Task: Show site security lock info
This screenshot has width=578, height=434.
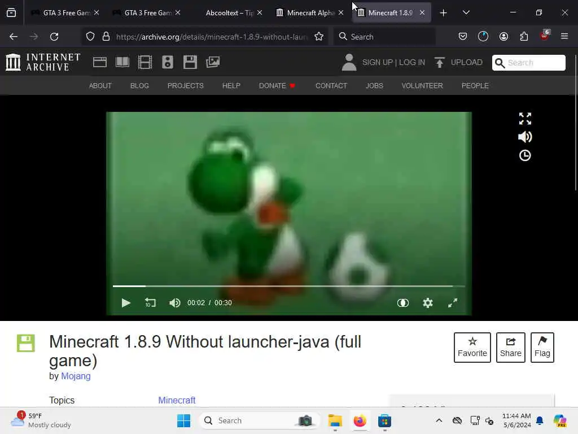Action: click(x=106, y=37)
